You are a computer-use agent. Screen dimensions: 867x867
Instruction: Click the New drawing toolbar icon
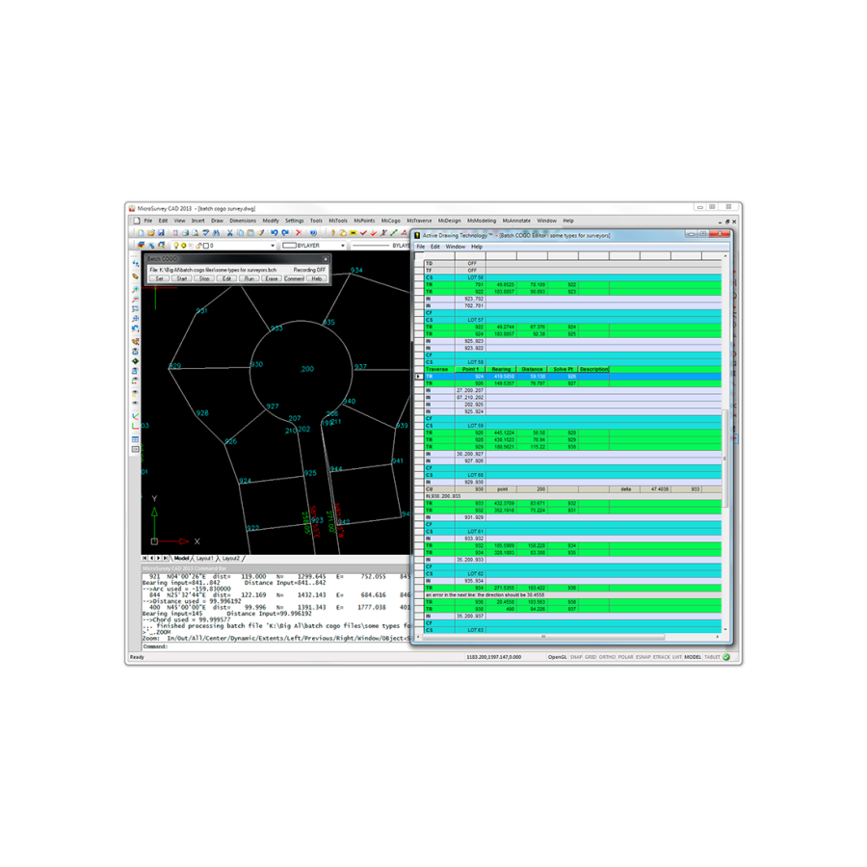(x=141, y=233)
